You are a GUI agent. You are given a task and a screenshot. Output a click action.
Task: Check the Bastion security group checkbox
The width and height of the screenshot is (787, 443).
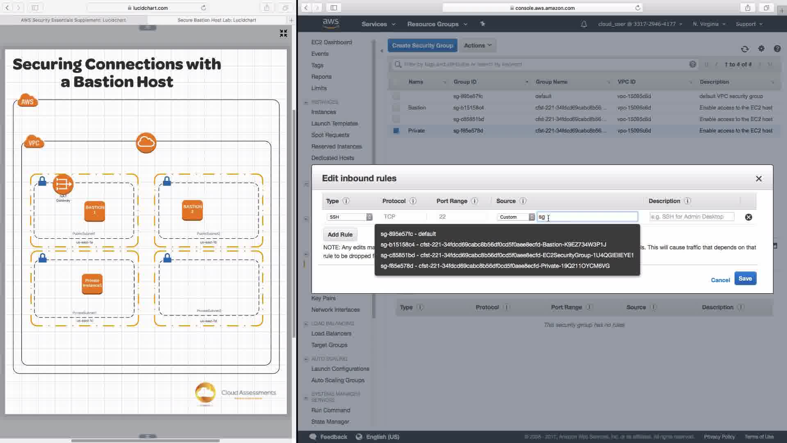[x=396, y=108]
